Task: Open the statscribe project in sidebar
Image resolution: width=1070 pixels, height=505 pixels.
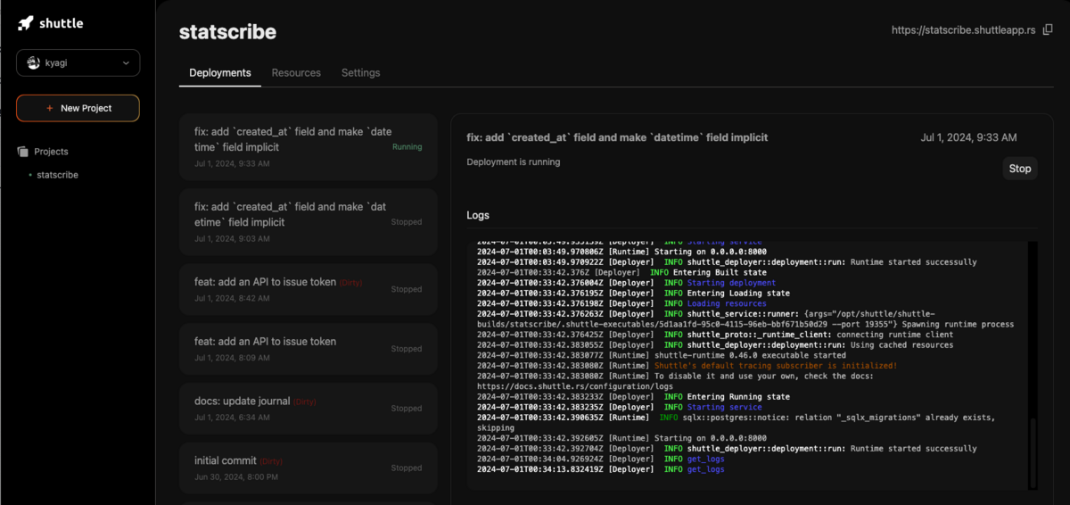Action: click(x=57, y=175)
